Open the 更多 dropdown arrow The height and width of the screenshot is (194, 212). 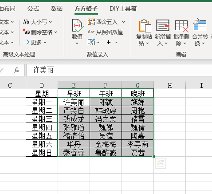pyautogui.click(x=45, y=43)
